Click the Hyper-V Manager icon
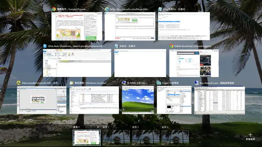 [159, 83]
